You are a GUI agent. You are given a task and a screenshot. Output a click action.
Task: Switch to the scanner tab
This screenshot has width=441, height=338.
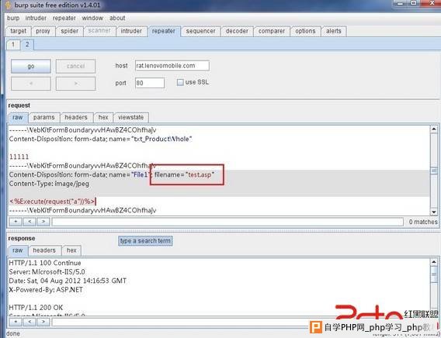(99, 31)
